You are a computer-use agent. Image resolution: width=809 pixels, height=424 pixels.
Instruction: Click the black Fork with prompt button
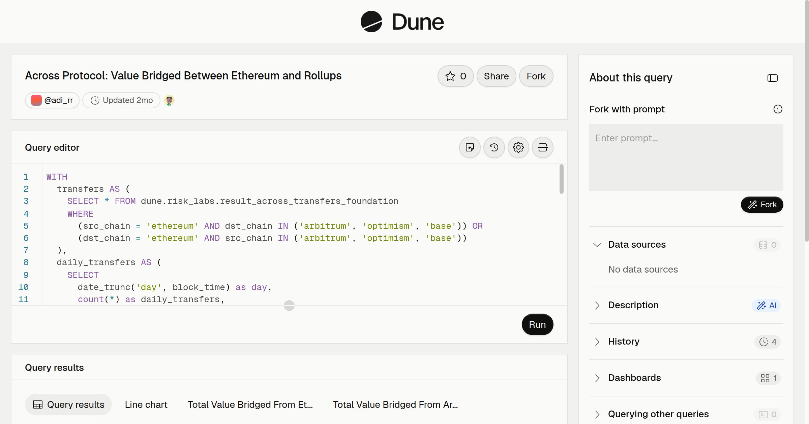(762, 205)
